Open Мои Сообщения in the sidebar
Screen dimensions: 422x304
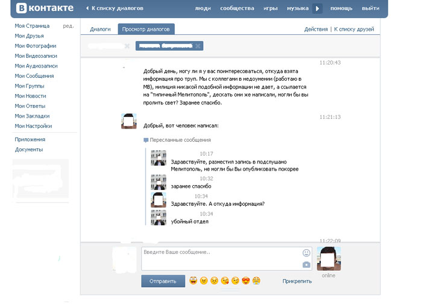point(34,76)
